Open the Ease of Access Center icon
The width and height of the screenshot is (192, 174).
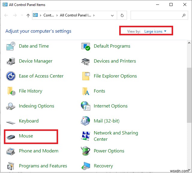point(11,76)
